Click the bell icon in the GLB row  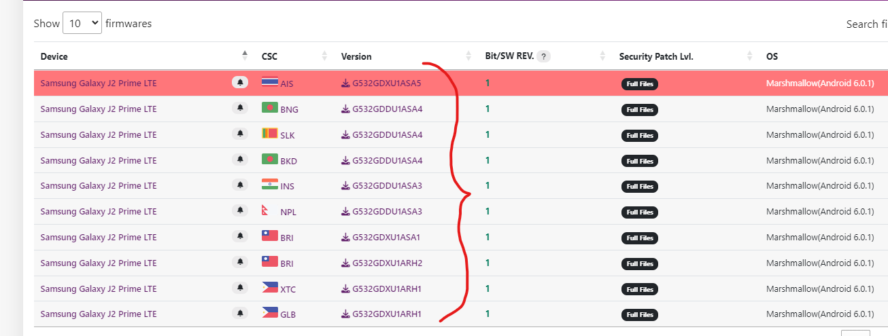(240, 314)
